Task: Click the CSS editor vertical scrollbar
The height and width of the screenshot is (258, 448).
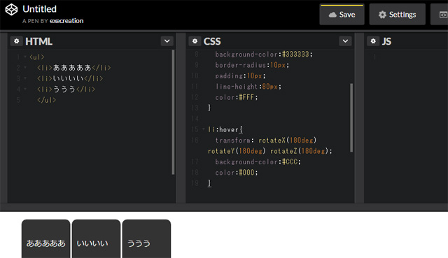Action: click(x=351, y=117)
